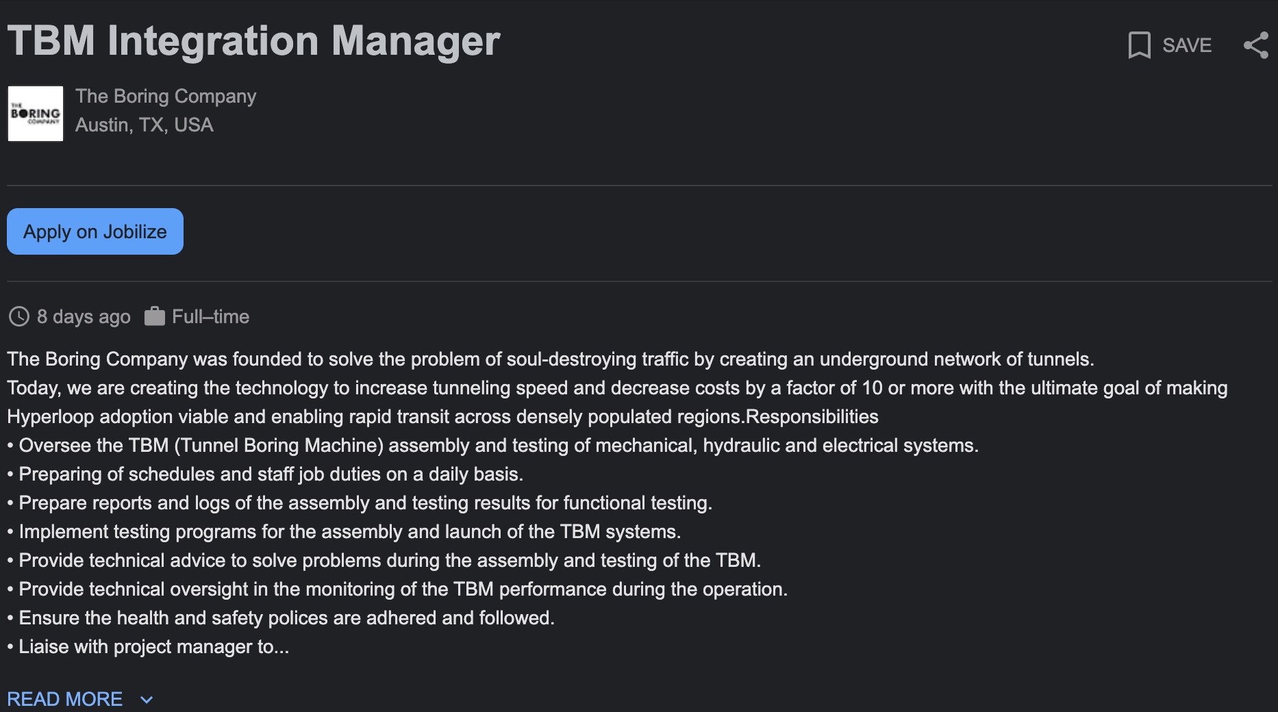This screenshot has height=712, width=1278.
Task: Click The Boring Company name text
Action: click(166, 97)
